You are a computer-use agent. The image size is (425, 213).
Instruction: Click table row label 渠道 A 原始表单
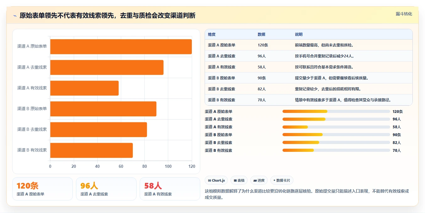(x=222, y=45)
